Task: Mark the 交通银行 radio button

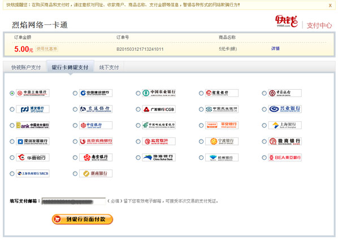Action: (75, 109)
